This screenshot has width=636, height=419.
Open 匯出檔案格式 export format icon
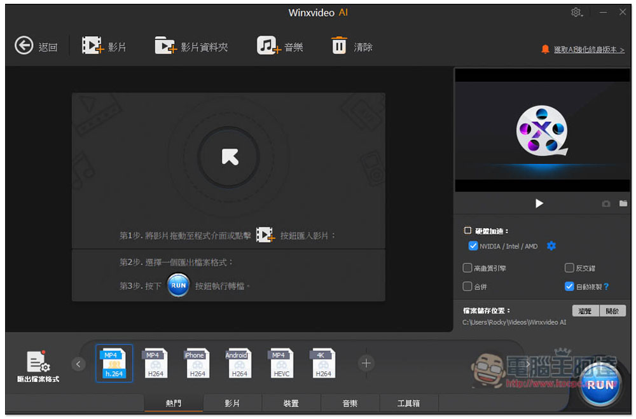coord(38,361)
